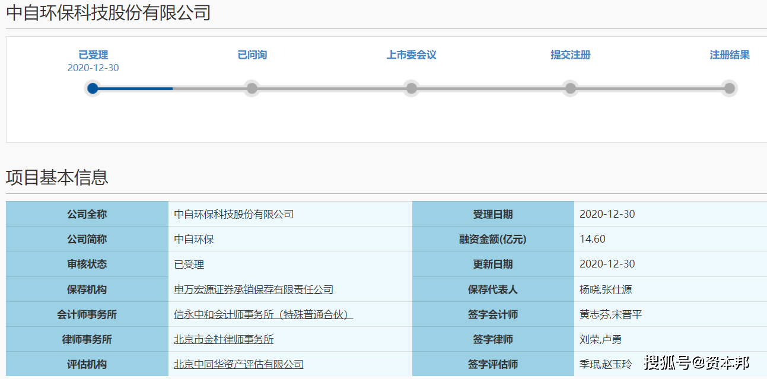Click the 更新日期 label cell

tap(493, 264)
